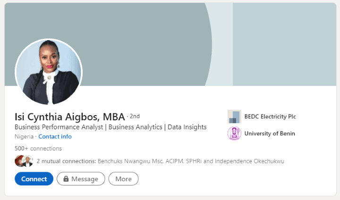Viewport: 340px width, 200px height.
Task: Open the profile cover banner image
Action: [x=170, y=44]
